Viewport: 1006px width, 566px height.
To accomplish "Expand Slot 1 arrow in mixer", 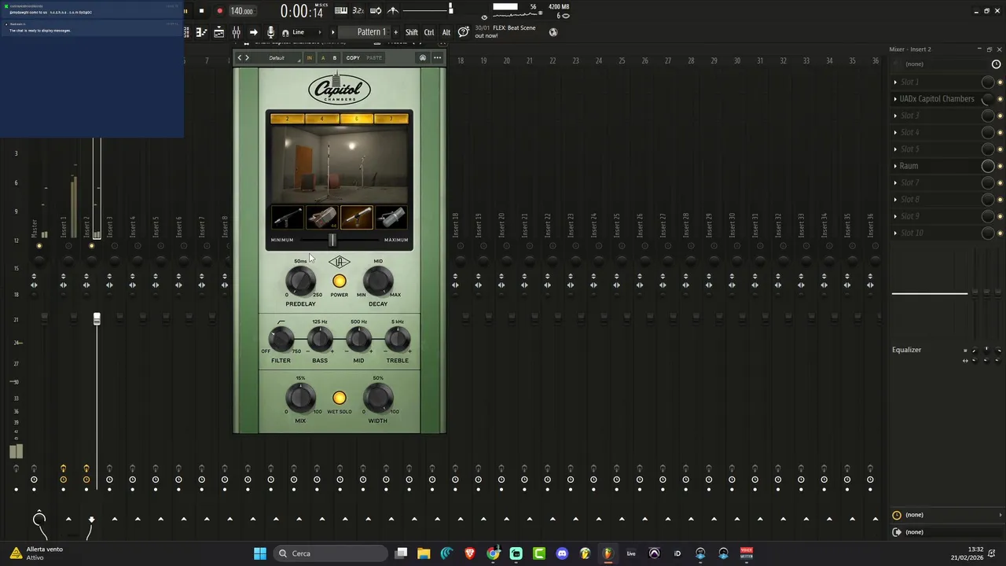I will (x=895, y=82).
